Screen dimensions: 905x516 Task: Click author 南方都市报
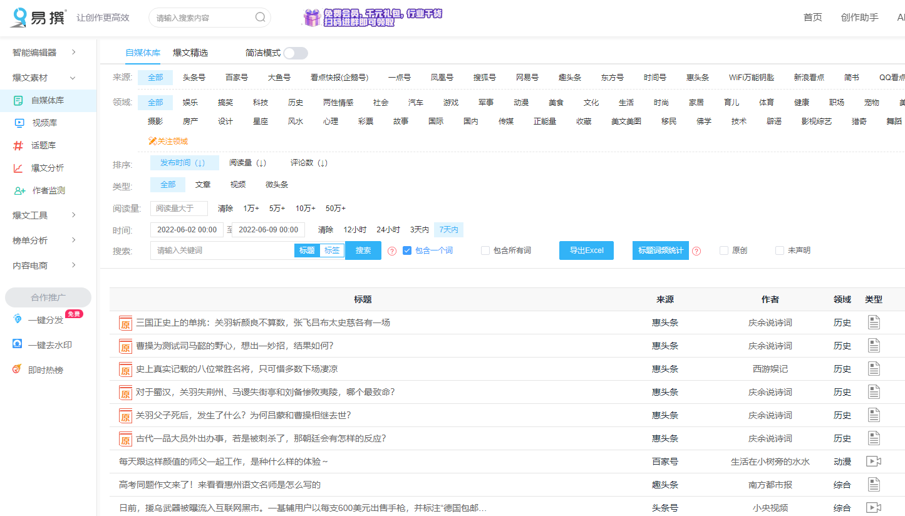770,485
